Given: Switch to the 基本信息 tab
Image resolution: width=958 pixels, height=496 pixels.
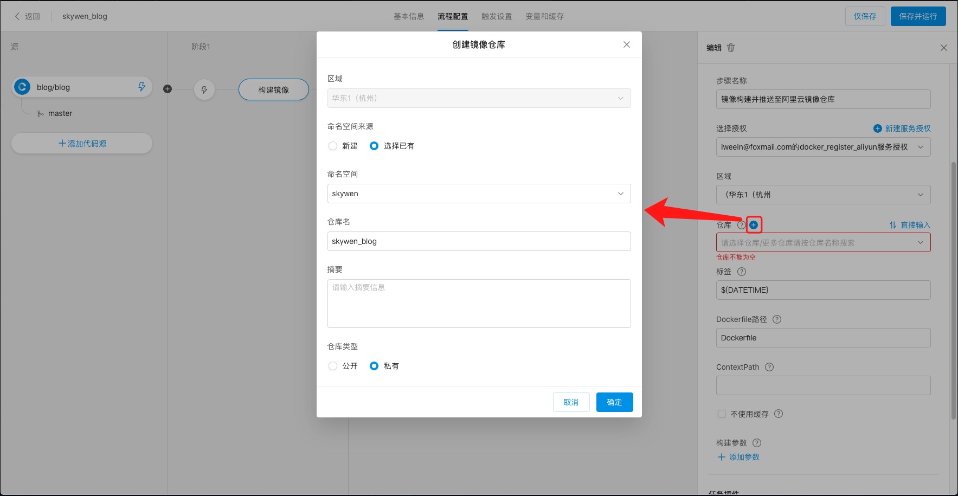Looking at the screenshot, I should click(x=409, y=16).
